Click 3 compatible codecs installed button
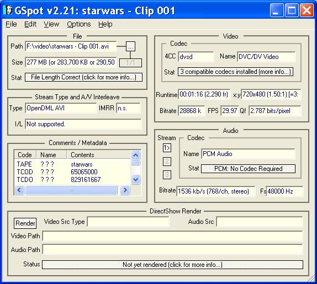The height and width of the screenshot is (284, 317). tap(235, 72)
